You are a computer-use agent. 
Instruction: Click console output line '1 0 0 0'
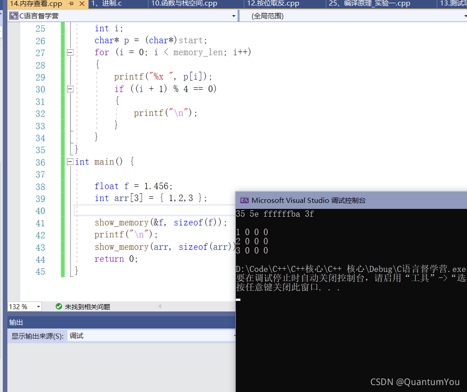(x=252, y=232)
